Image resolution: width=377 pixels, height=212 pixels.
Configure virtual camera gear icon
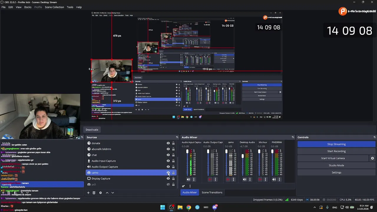click(372, 158)
